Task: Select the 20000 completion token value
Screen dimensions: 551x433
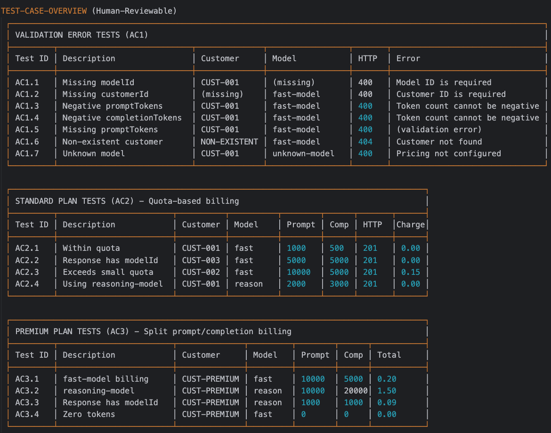Action: tap(356, 391)
